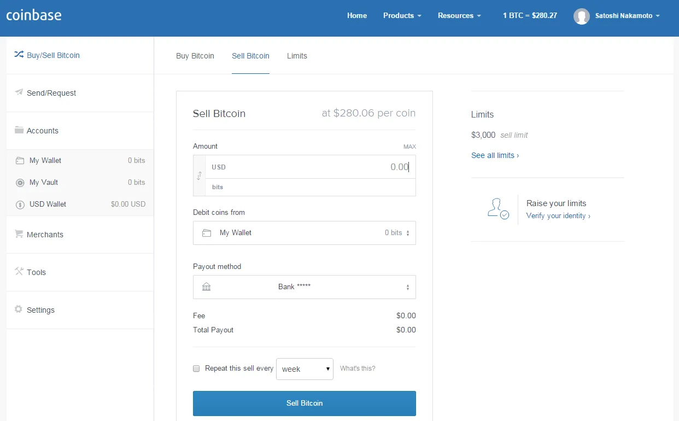Screen dimensions: 679x421
Task: Click the Accounts folder icon
Action: coord(19,130)
